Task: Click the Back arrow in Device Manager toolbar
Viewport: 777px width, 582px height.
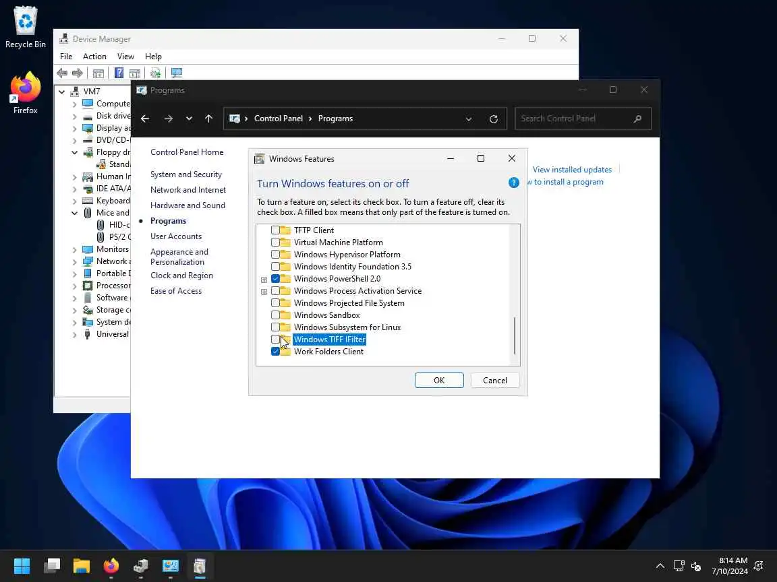Action: [x=63, y=73]
